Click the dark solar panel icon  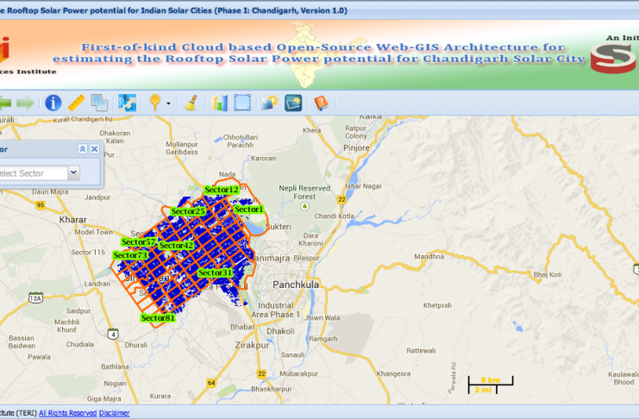pyautogui.click(x=293, y=103)
